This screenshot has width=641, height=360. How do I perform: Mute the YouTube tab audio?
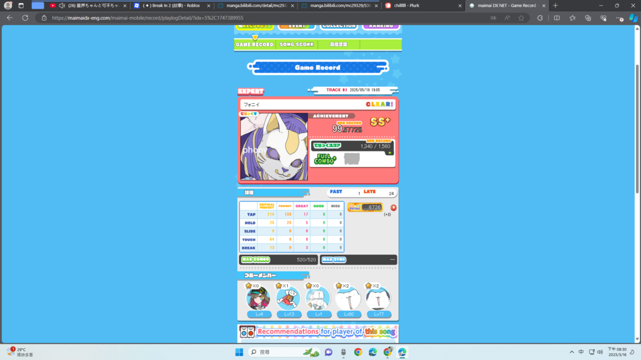[62, 6]
